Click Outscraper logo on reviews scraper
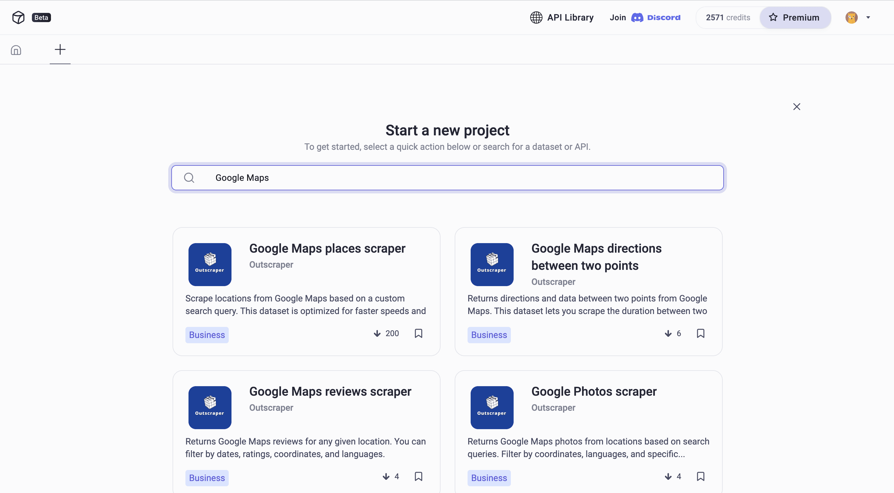This screenshot has height=493, width=894. [210, 407]
